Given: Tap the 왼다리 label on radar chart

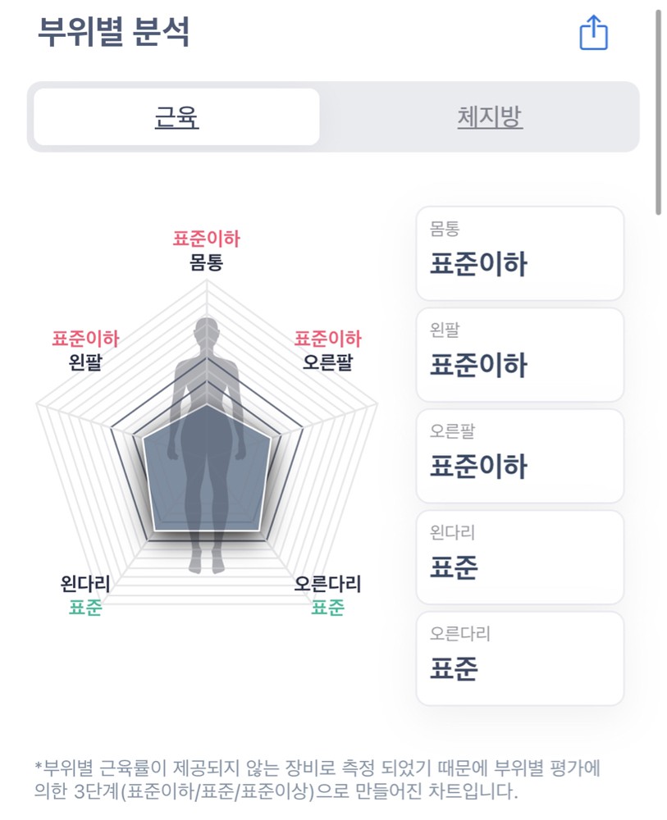Looking at the screenshot, I should pos(85,585).
